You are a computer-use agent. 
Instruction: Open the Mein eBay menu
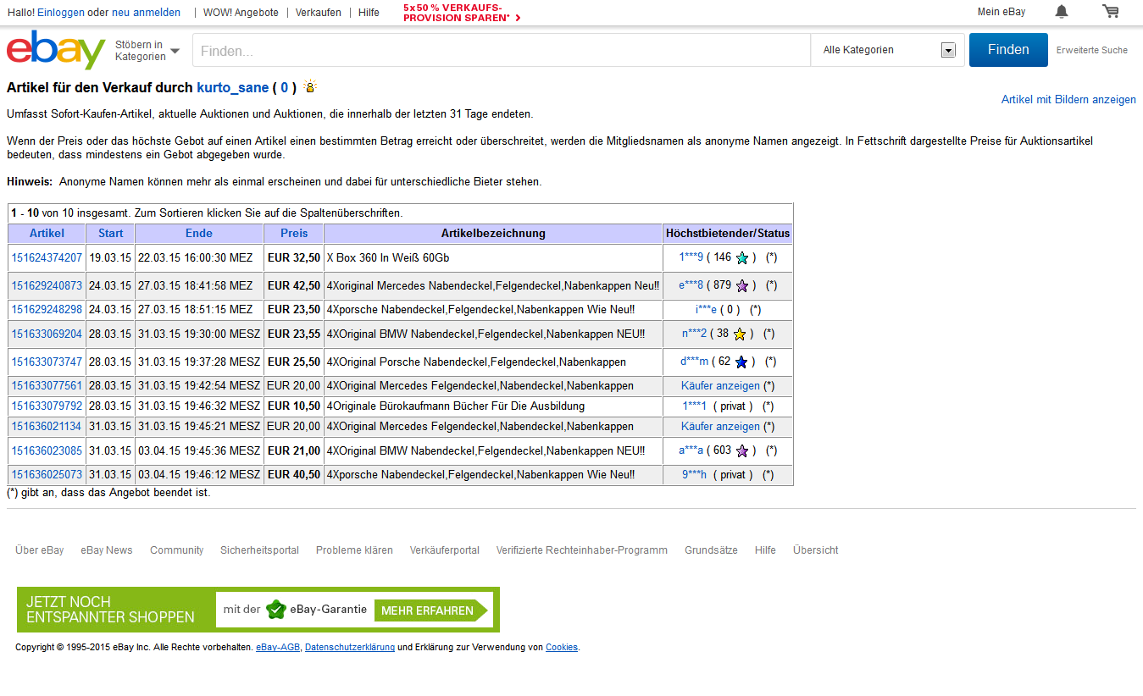pos(1001,12)
